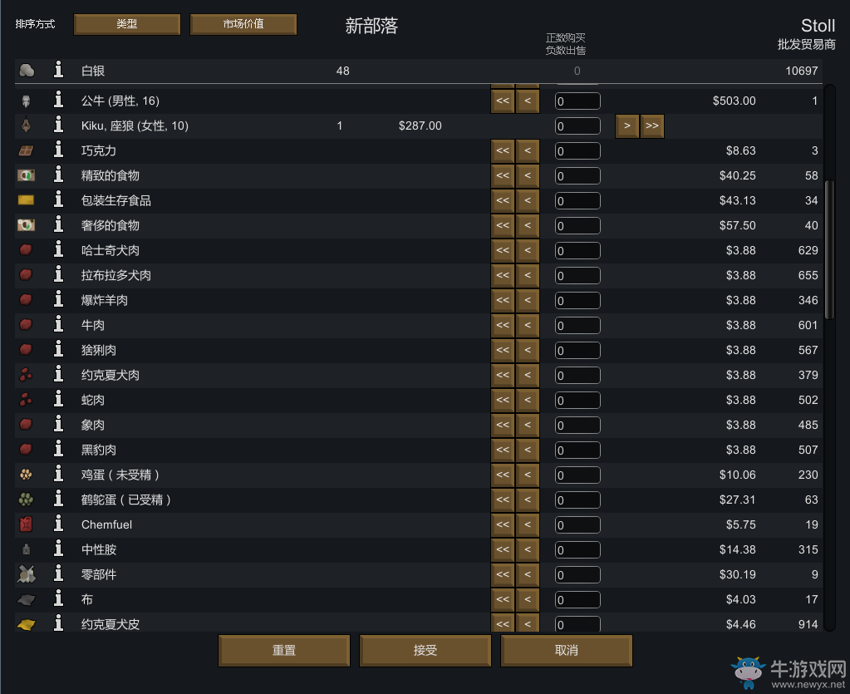Buy one 象肉 with <
This screenshot has width=850, height=694.
(528, 425)
